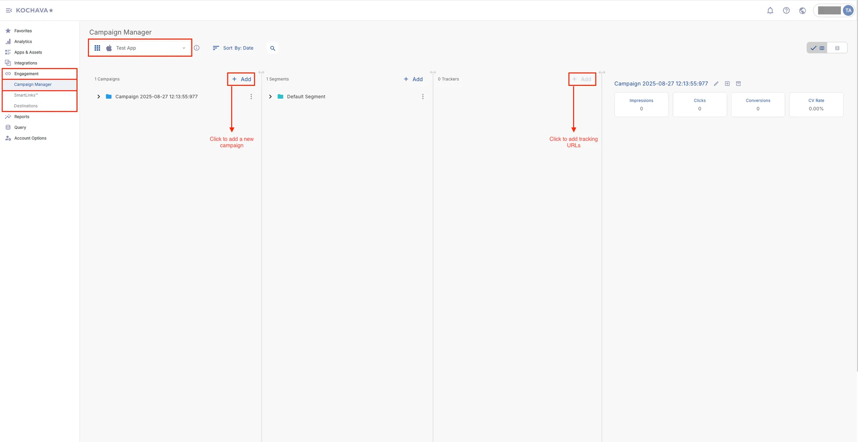Click the Favorites star icon
The width and height of the screenshot is (858, 442).
(x=8, y=31)
